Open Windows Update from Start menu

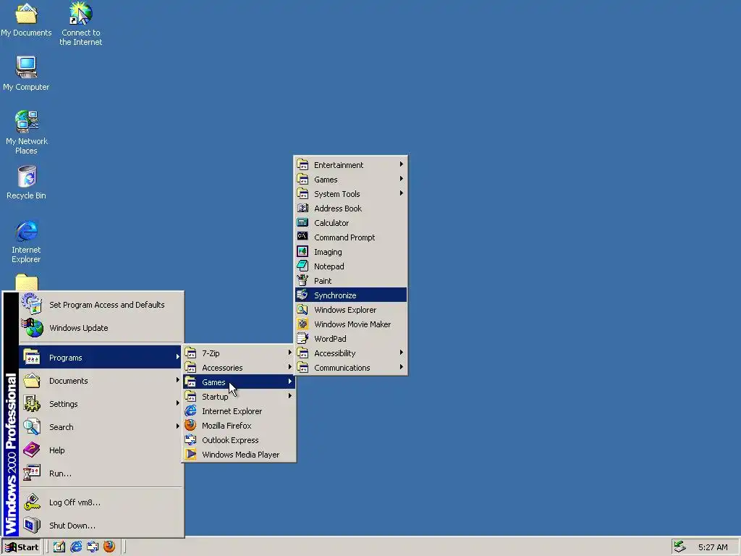point(101,328)
